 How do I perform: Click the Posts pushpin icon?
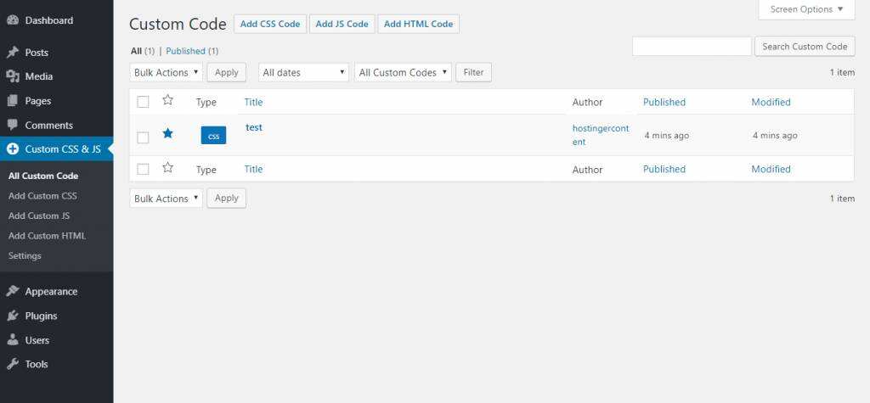pos(13,53)
